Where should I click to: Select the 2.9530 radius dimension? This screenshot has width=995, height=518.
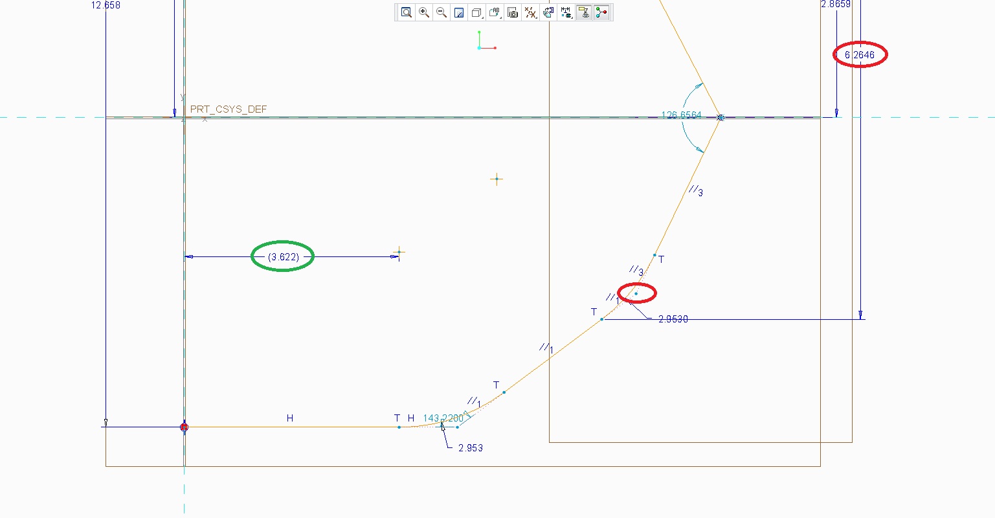(673, 319)
